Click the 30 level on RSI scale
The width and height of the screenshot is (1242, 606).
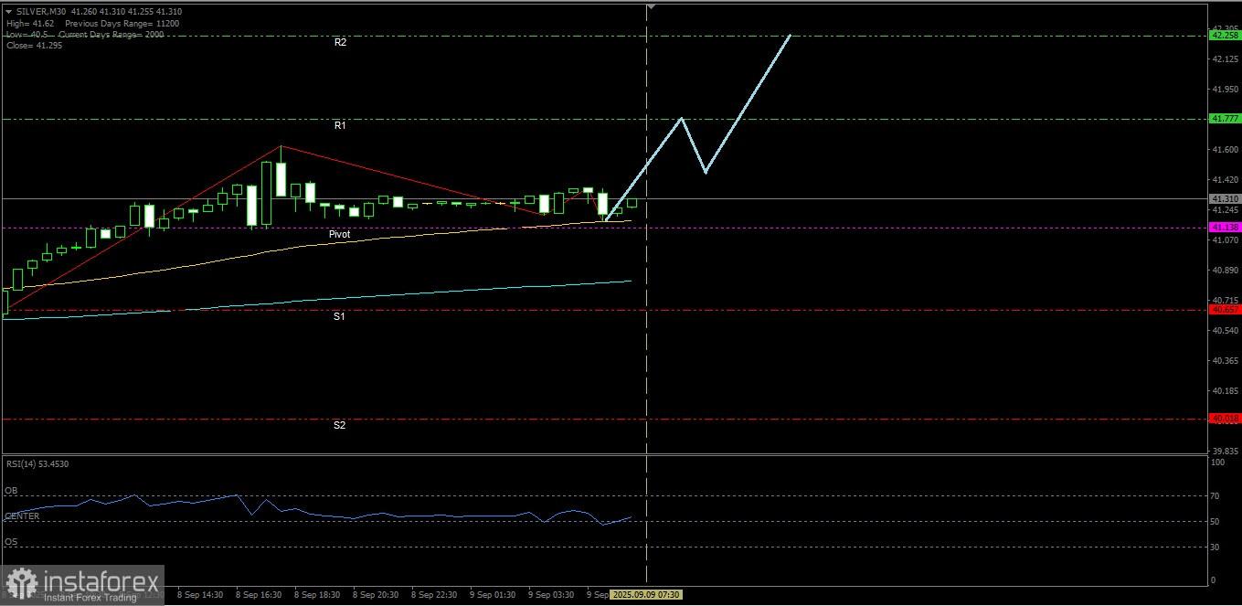1215,548
